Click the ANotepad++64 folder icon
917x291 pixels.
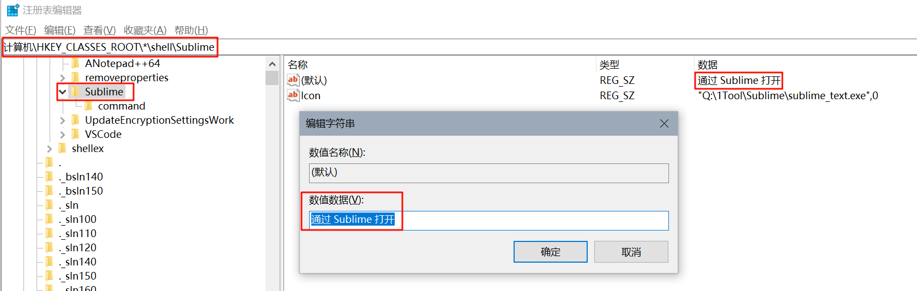click(76, 63)
